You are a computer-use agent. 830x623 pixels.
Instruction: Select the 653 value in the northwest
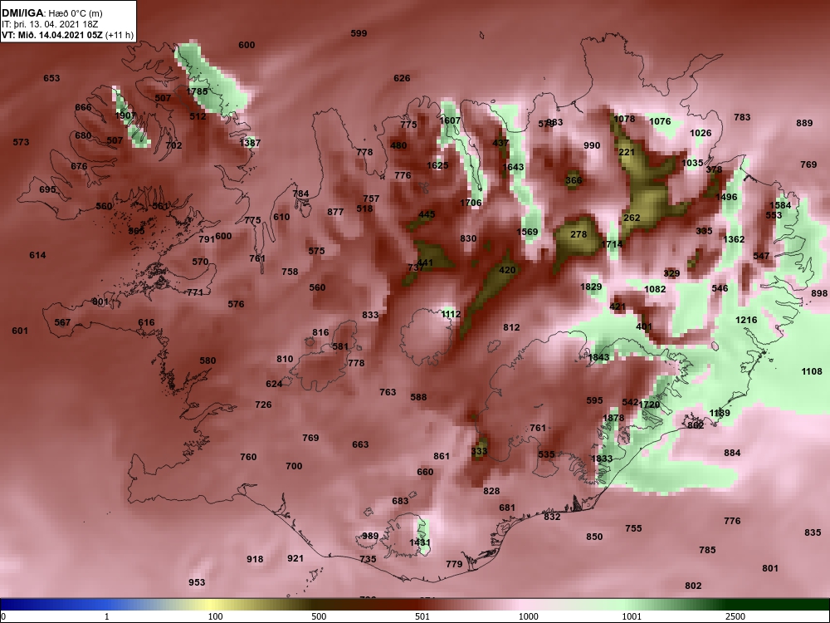pyautogui.click(x=51, y=78)
